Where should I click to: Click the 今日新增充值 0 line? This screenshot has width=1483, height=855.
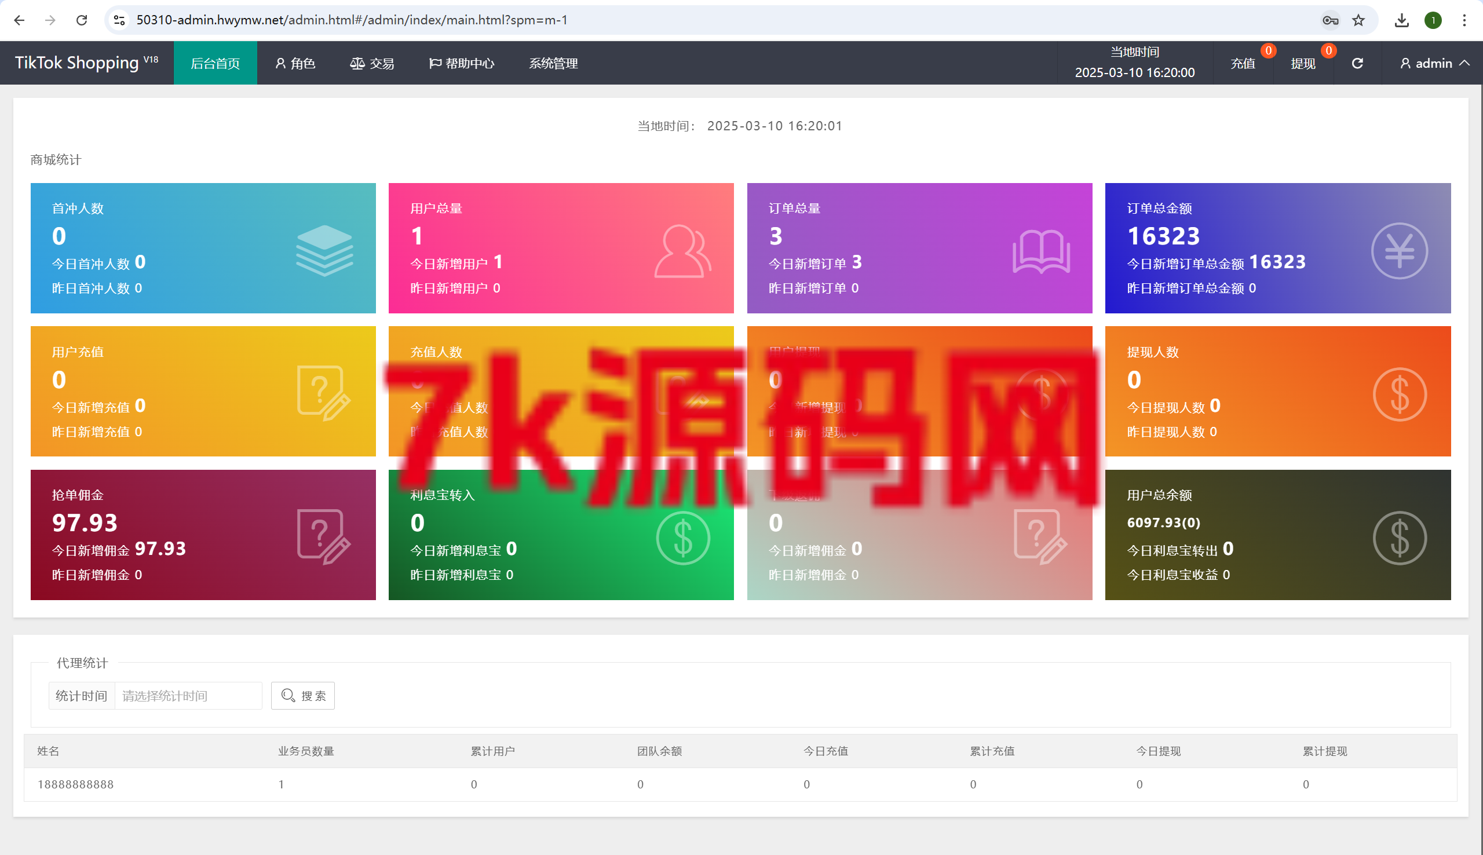pyautogui.click(x=98, y=405)
